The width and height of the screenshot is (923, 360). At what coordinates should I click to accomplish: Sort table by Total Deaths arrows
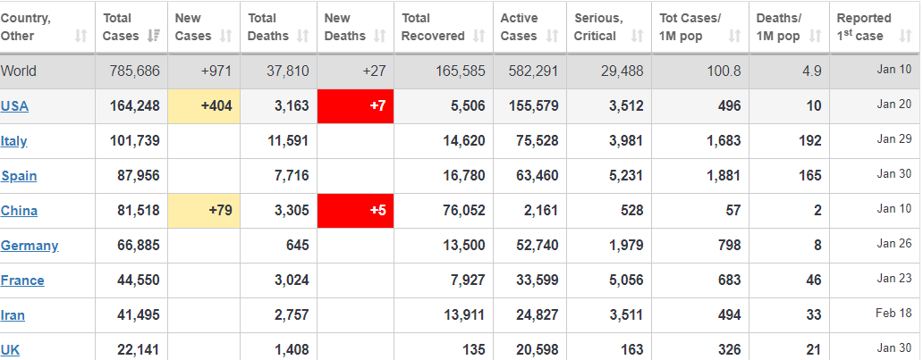303,37
